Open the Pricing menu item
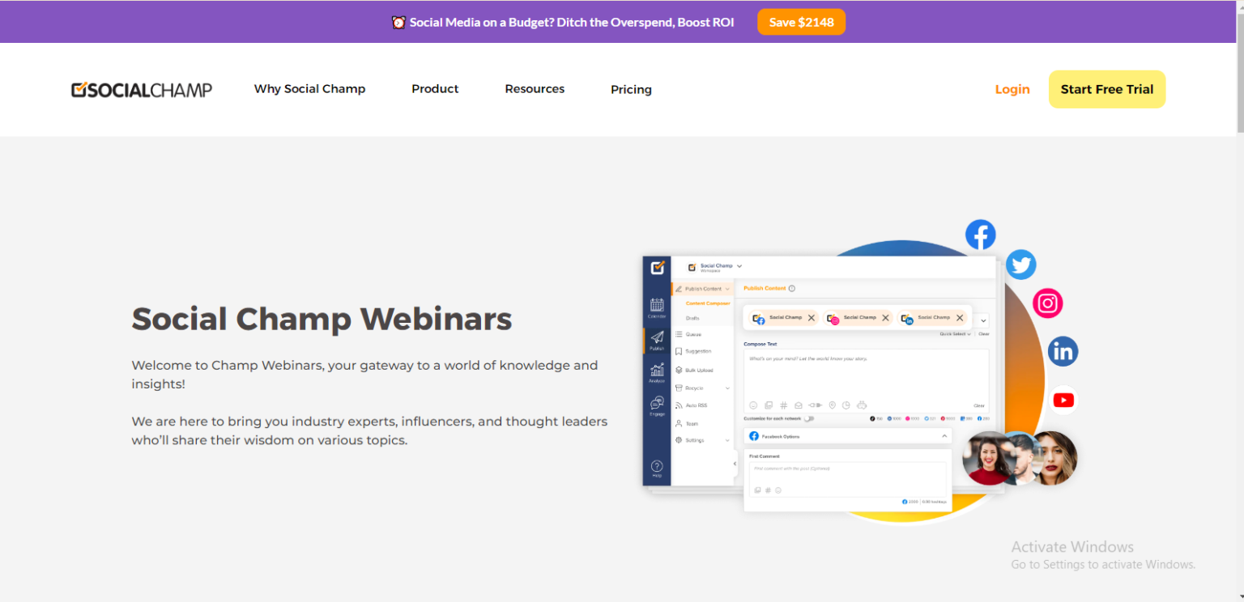This screenshot has height=602, width=1244. [631, 89]
